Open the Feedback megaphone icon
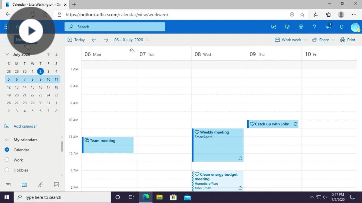 tap(328, 27)
